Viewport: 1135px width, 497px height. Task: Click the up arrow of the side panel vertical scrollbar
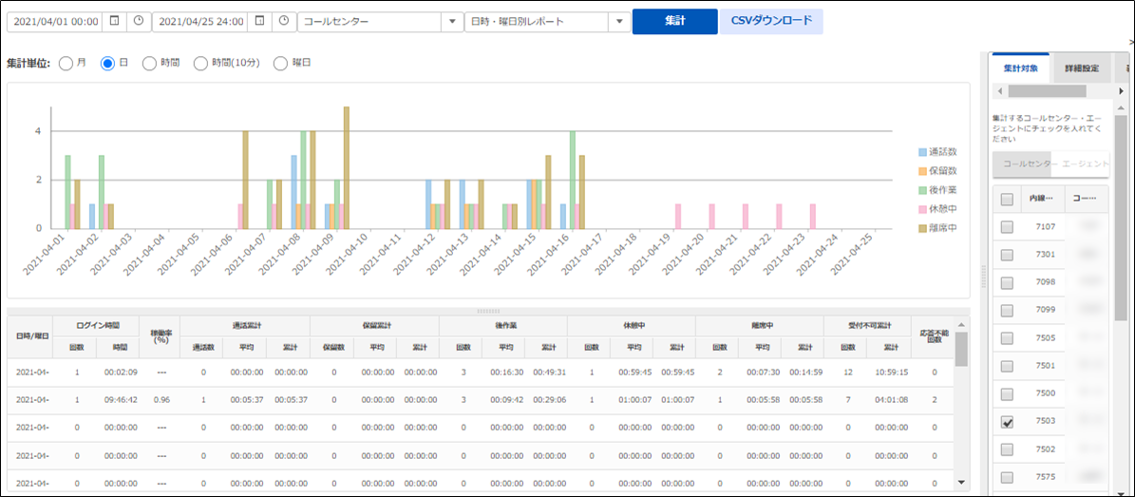[x=1121, y=108]
